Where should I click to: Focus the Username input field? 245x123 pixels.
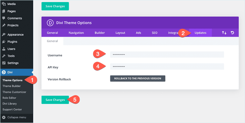[x=167, y=55]
